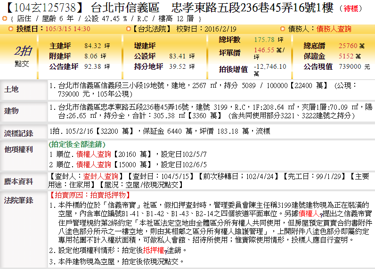
Task: Click the bid date 105/3/15 14:30
Action: click(x=68, y=29)
